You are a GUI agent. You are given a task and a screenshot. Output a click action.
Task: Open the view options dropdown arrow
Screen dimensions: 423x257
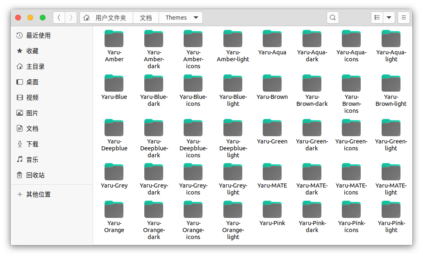389,18
